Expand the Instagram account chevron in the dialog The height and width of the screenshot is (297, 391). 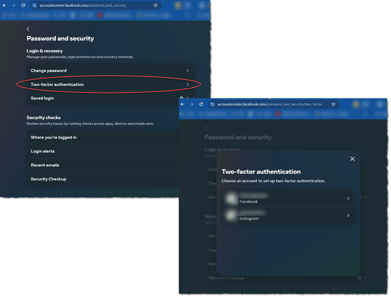pos(348,215)
